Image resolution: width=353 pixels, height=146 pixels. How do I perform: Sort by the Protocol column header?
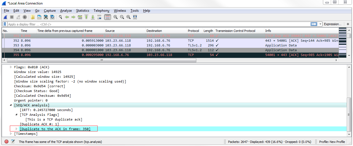pyautogui.click(x=195, y=31)
